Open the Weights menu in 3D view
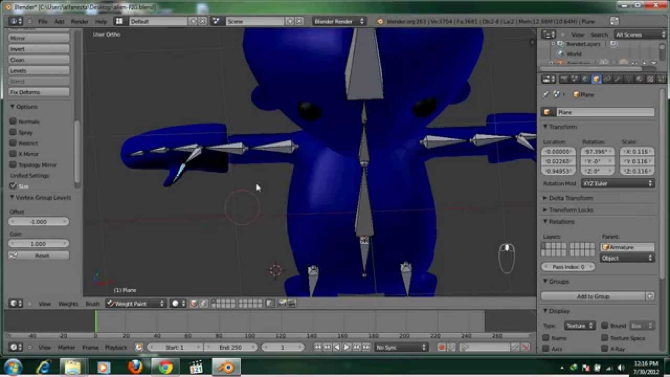670x377 pixels. coord(68,304)
